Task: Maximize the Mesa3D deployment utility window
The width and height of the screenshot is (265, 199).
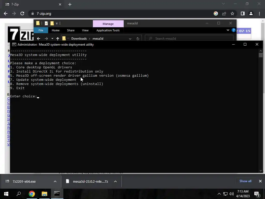Action: click(245, 45)
